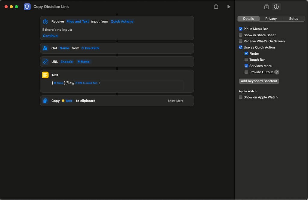Click the Add Keyboard Shortcut button
The image size is (308, 200).
(x=259, y=81)
